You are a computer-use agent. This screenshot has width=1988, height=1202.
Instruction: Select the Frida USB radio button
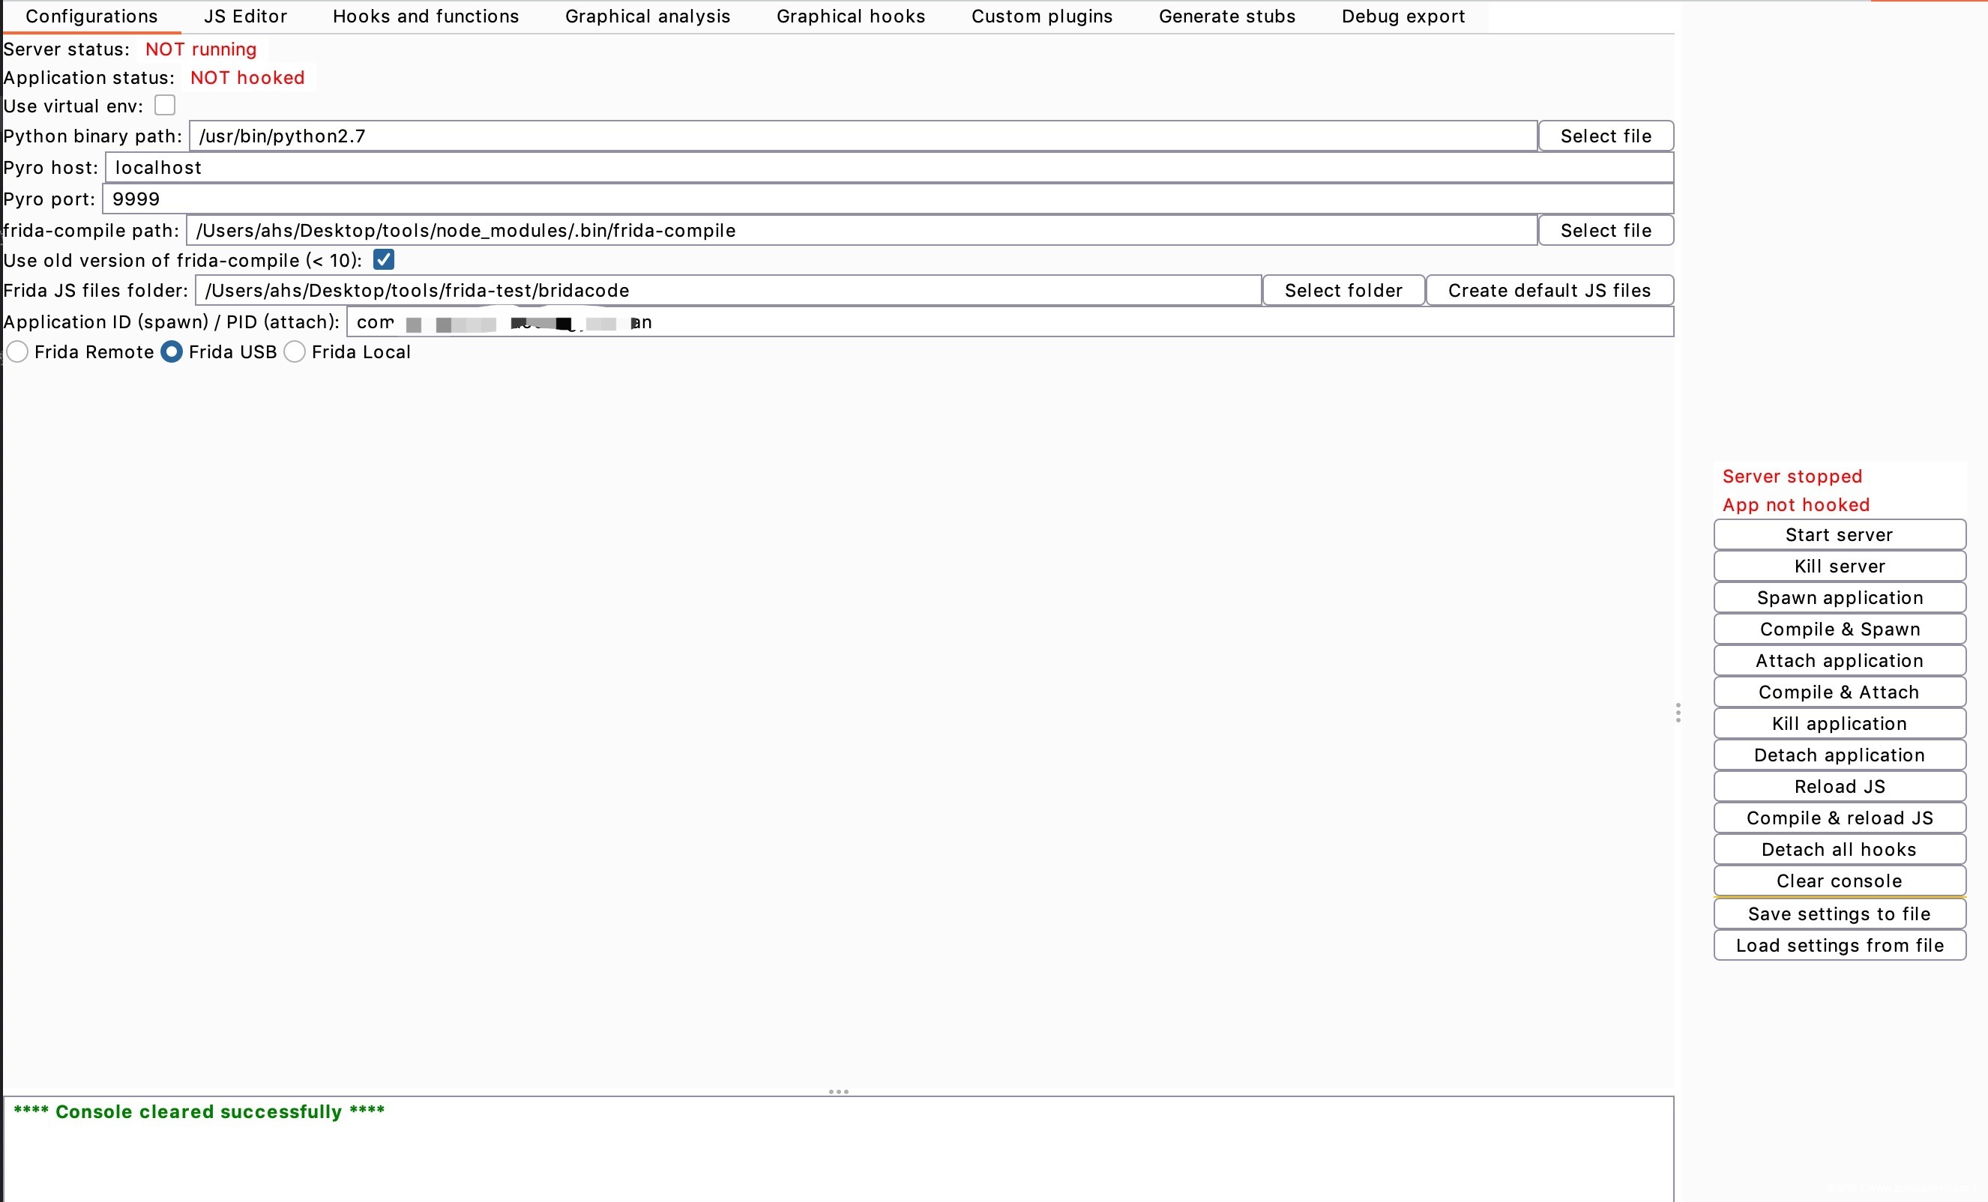[172, 351]
